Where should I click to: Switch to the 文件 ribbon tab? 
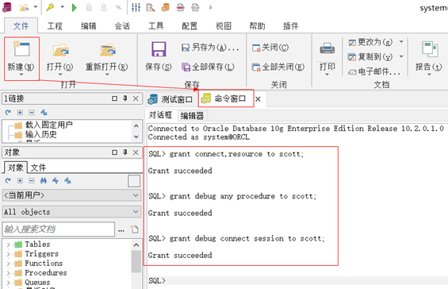pos(21,26)
